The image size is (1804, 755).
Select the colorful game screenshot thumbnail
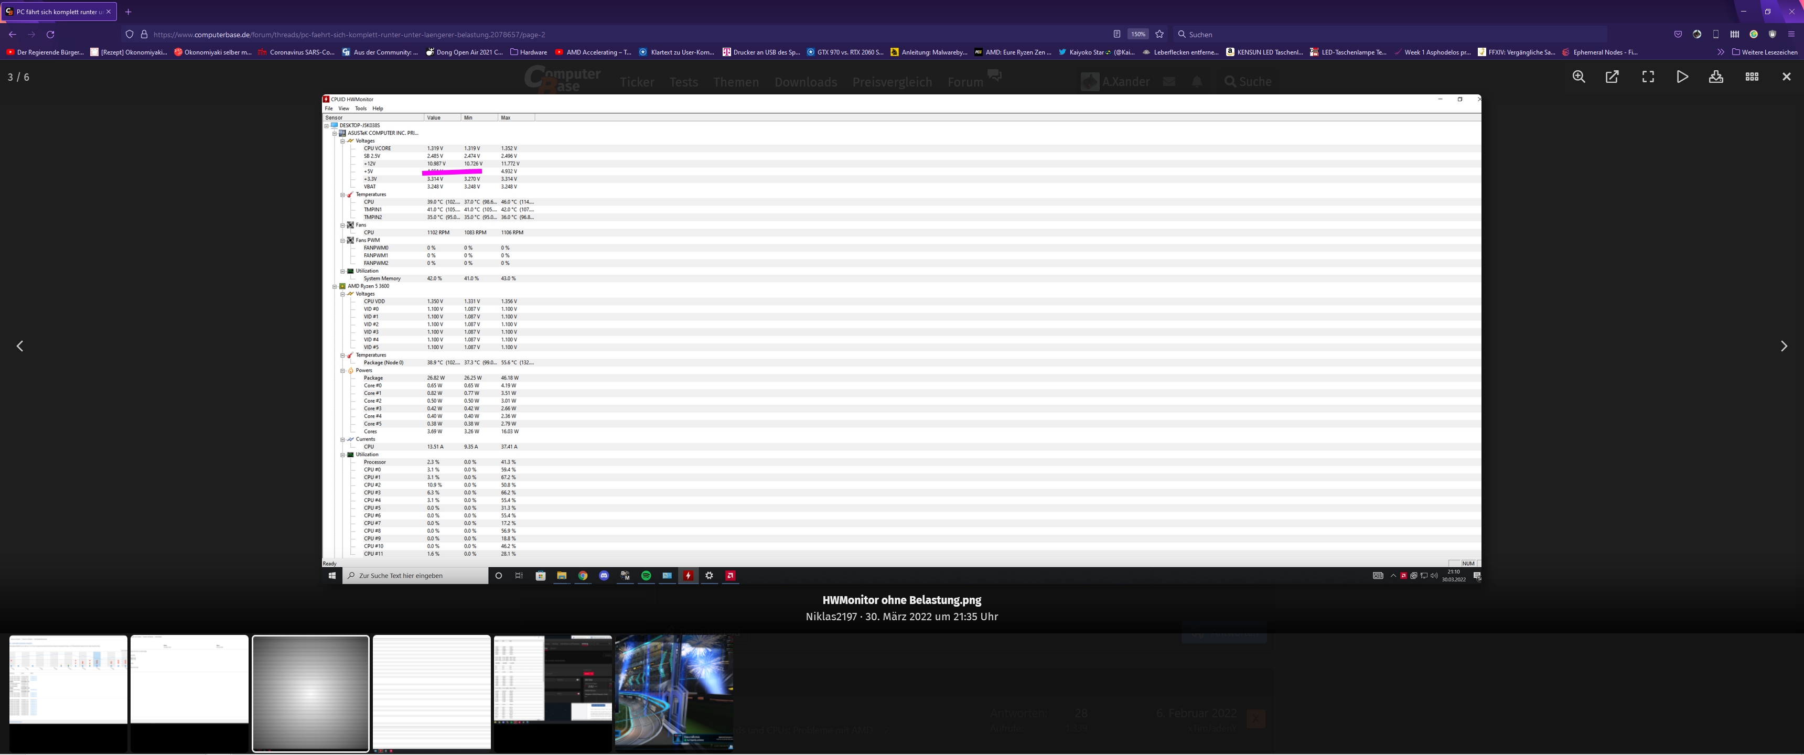pos(674,692)
